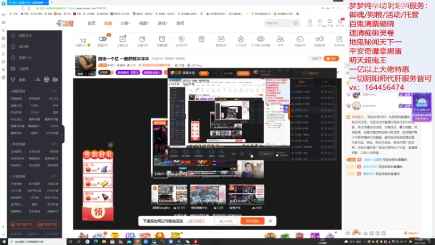Expand the 游戏 games dropdown
Image resolution: width=435 pixels, height=245 pixels.
(163, 23)
